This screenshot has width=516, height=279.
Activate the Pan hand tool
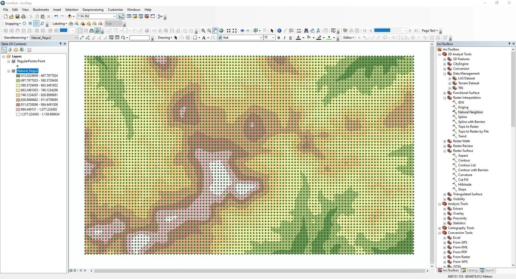[x=215, y=31]
